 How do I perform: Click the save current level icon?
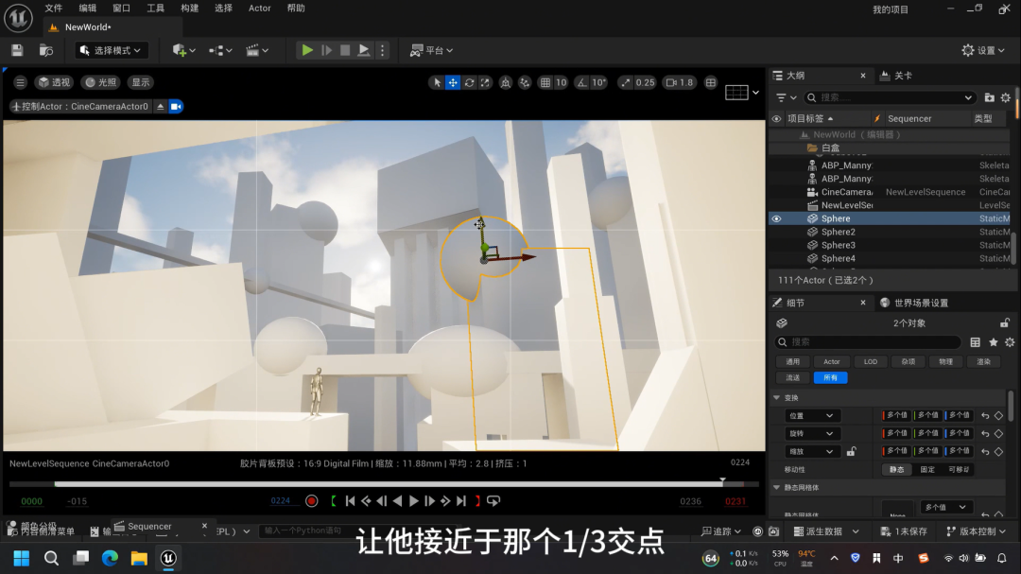click(17, 50)
